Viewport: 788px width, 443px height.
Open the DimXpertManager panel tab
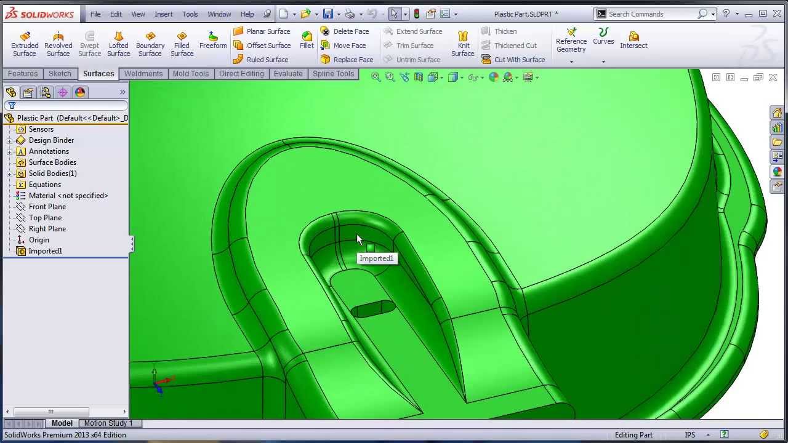pyautogui.click(x=62, y=92)
